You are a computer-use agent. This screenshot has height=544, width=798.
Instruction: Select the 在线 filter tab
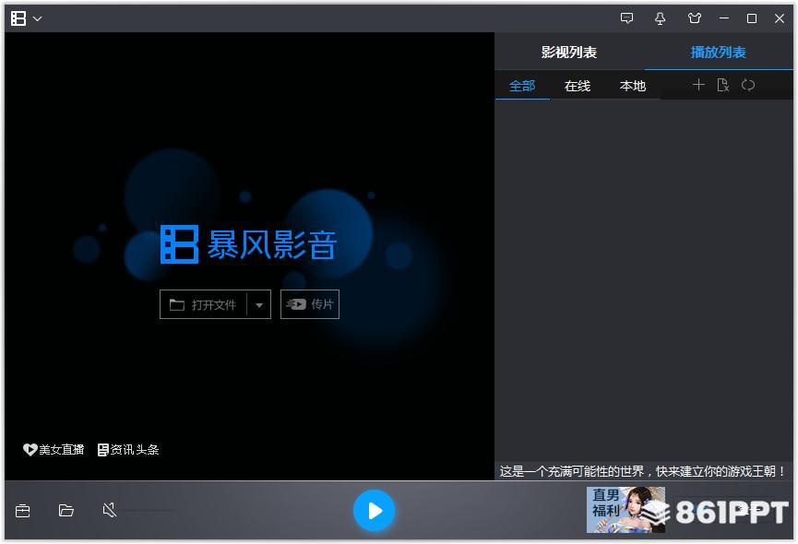point(578,86)
